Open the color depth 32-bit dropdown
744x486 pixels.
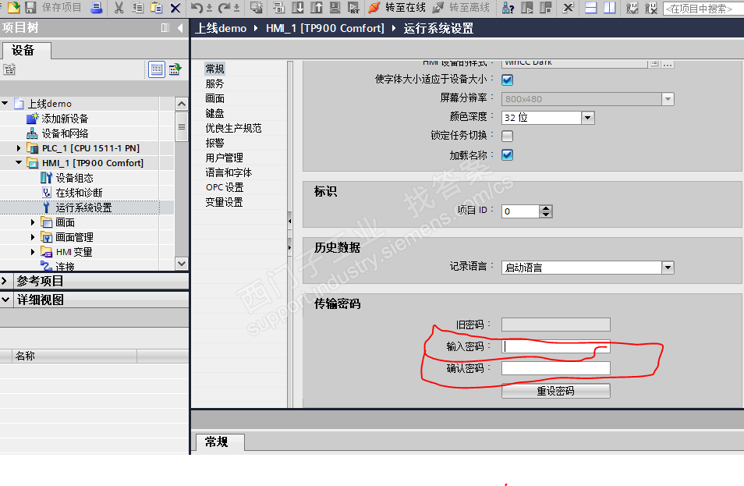point(587,118)
